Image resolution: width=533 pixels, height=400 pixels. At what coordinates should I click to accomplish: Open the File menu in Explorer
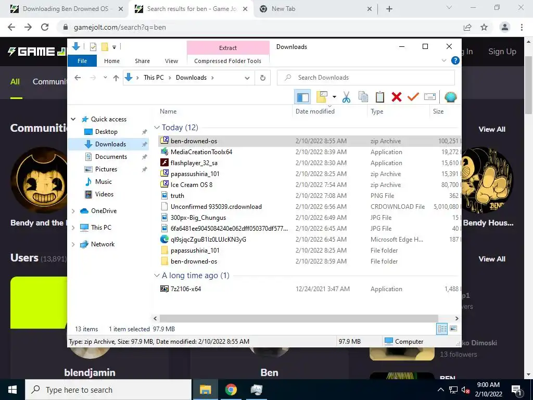click(82, 61)
